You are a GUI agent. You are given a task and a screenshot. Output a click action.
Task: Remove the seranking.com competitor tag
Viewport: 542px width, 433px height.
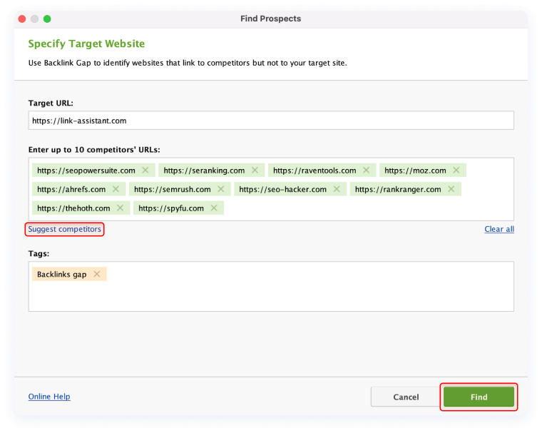255,170
